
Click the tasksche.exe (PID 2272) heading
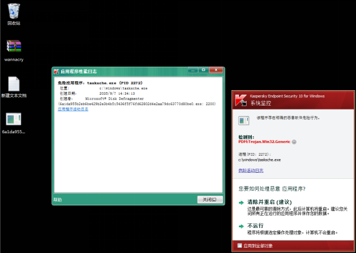100,83
